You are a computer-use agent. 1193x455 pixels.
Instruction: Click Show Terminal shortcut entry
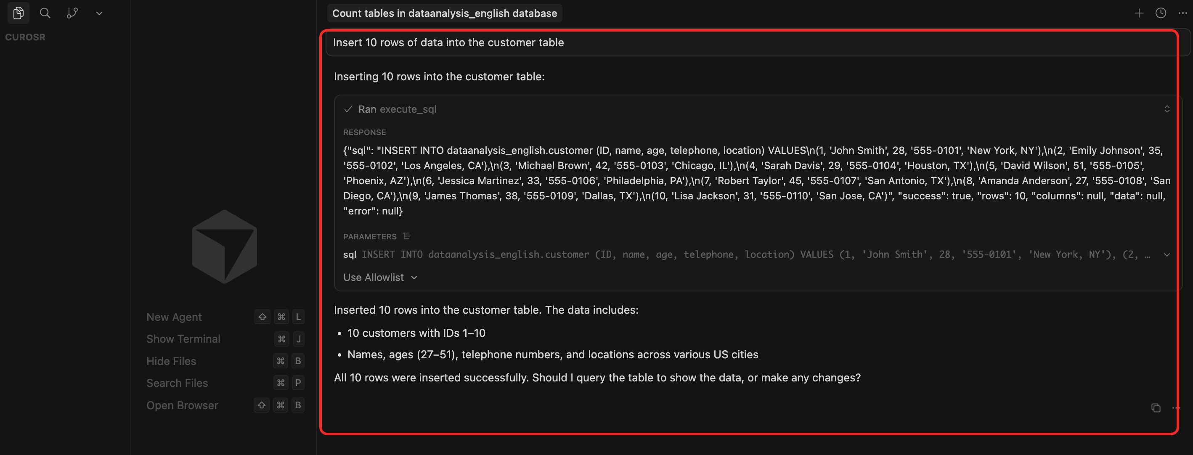click(183, 339)
